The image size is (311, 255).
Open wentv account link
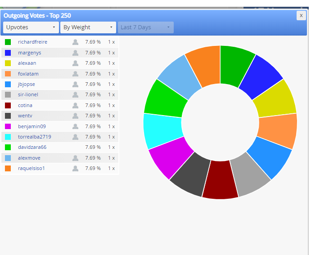tap(25, 116)
